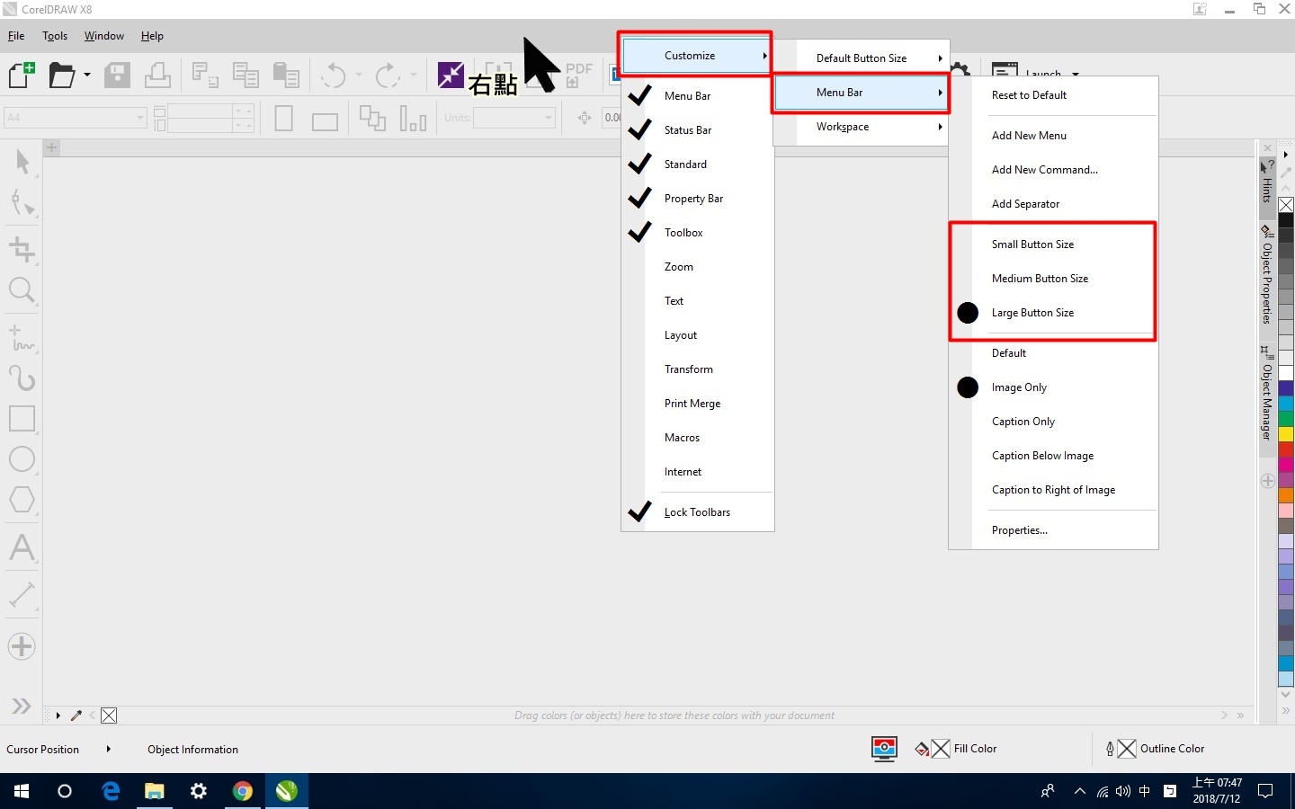Screen dimensions: 1295x809
Task: Select the Rectangle tool
Action: point(22,419)
